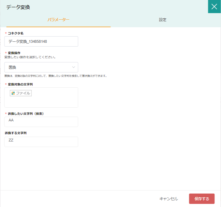Click the 置換 description help text below dropdown

pyautogui.click(x=55, y=76)
